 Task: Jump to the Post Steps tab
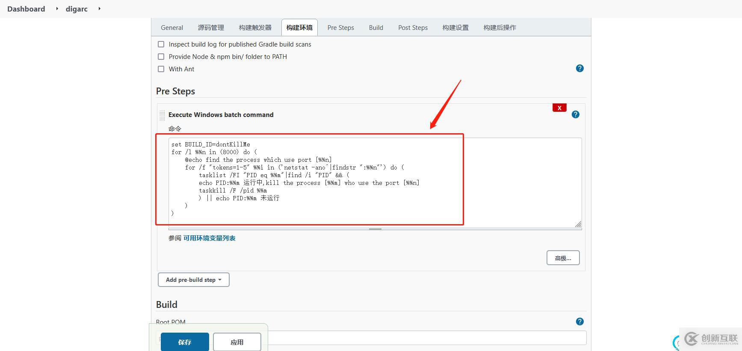[413, 27]
